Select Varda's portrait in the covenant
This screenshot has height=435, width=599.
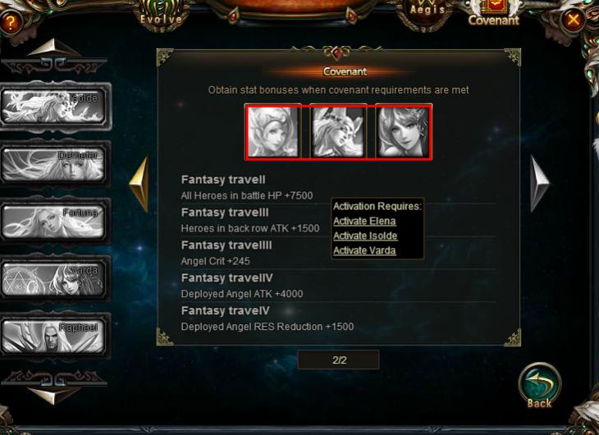(x=404, y=132)
